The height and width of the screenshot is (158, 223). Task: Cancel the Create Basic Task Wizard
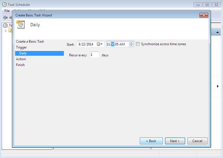[197, 141]
